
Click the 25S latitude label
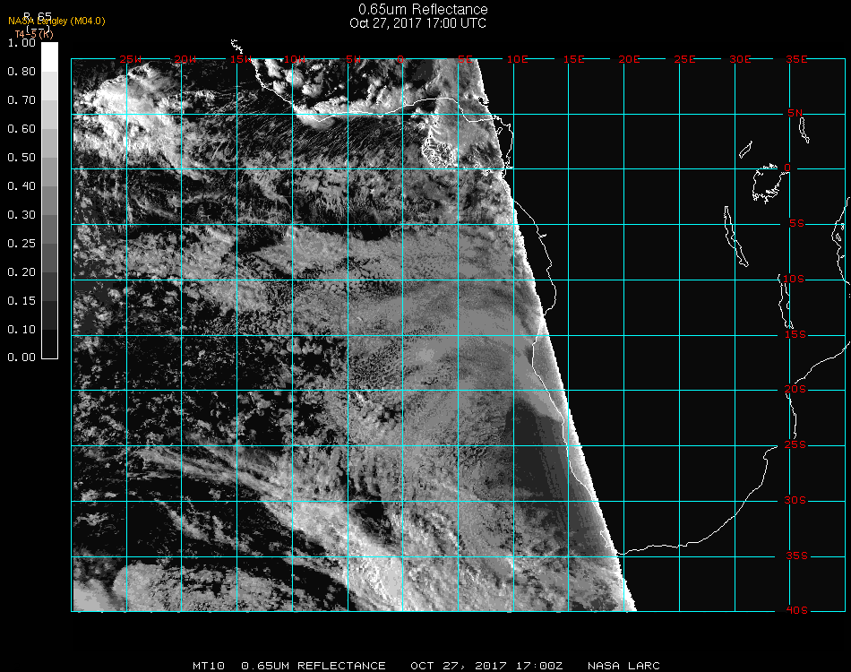point(795,445)
